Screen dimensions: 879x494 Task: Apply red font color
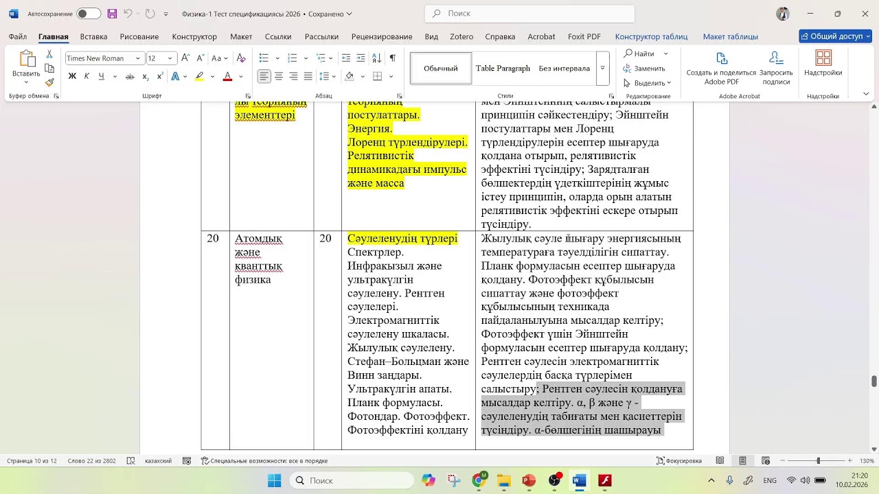click(x=227, y=77)
